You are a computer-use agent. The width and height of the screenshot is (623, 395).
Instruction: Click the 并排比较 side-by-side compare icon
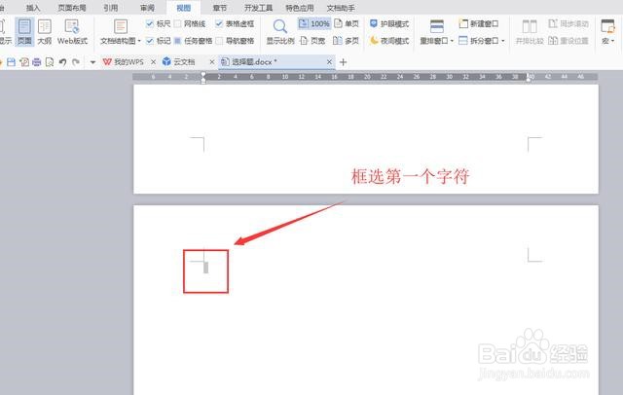(530, 27)
